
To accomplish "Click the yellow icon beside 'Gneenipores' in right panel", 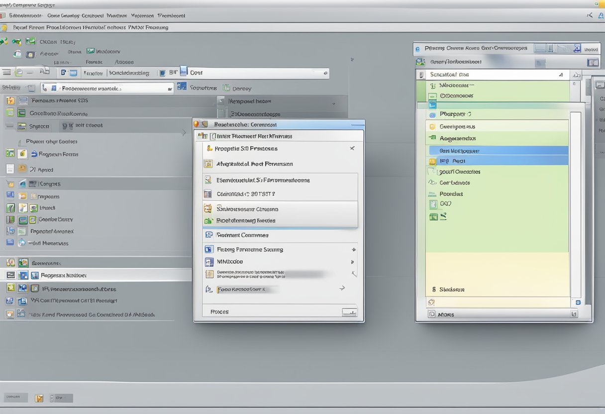I will 432,127.
